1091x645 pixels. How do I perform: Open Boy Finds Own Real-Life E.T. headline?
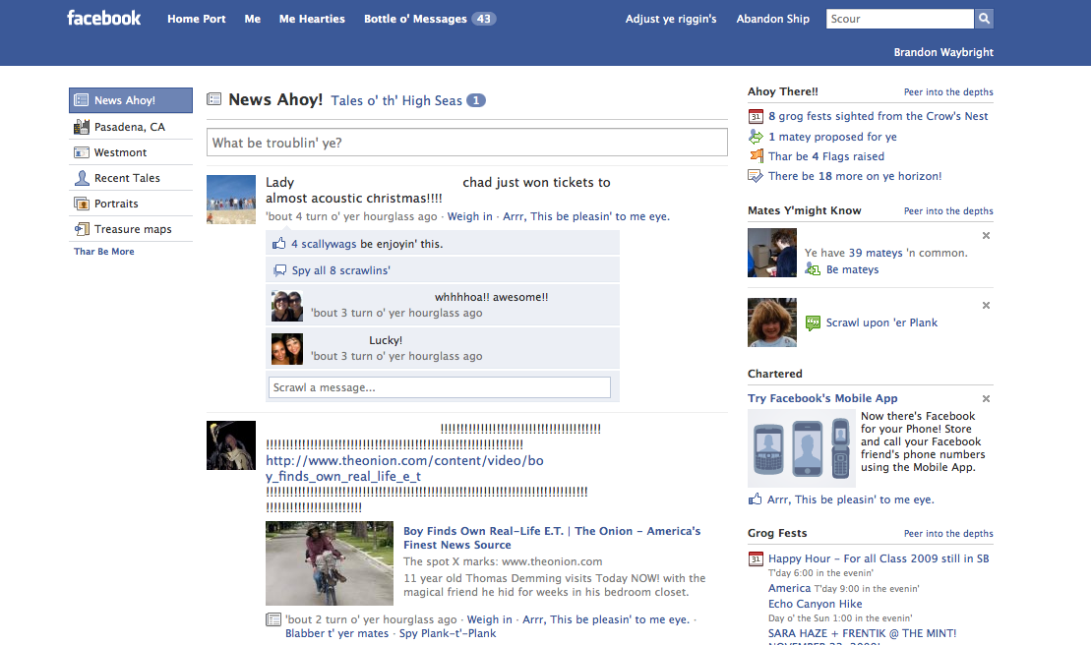click(x=552, y=538)
